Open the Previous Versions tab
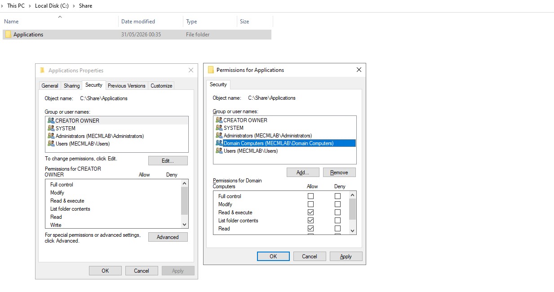Image resolution: width=554 pixels, height=292 pixels. point(127,86)
